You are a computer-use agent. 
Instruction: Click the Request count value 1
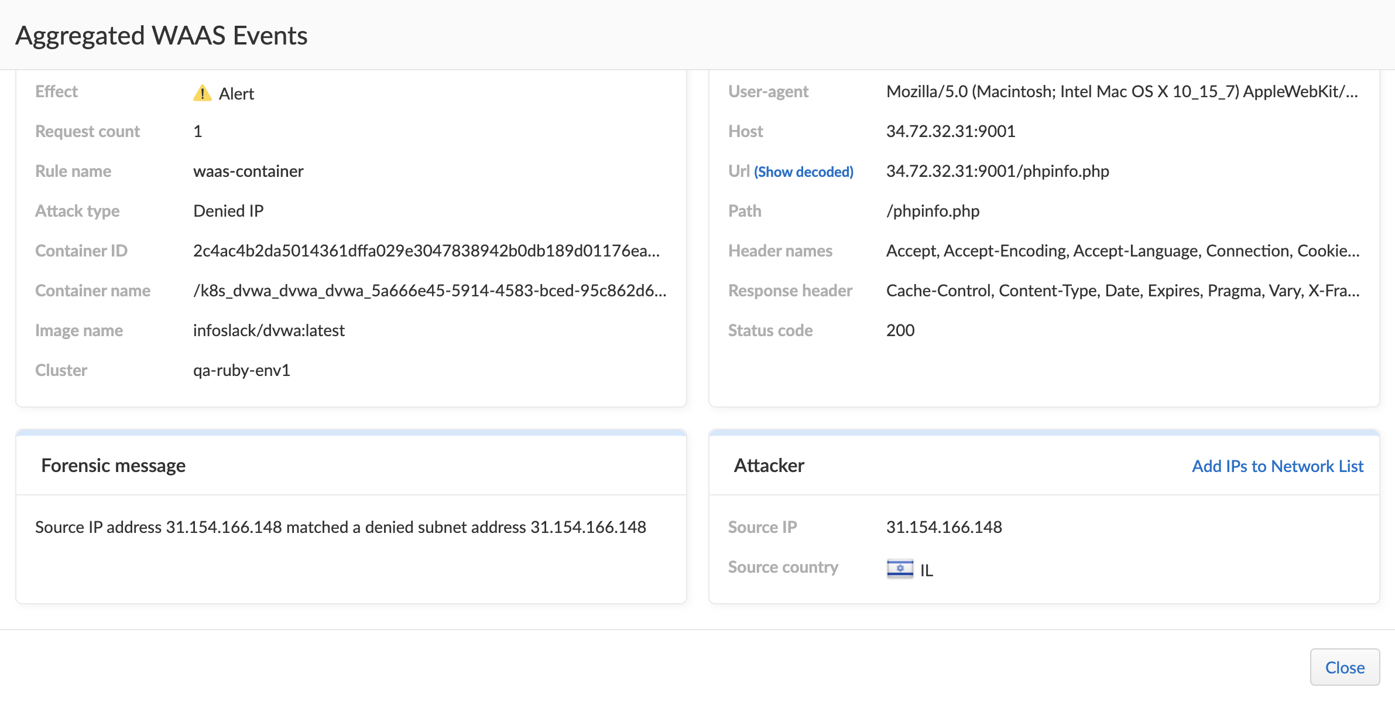coord(198,131)
